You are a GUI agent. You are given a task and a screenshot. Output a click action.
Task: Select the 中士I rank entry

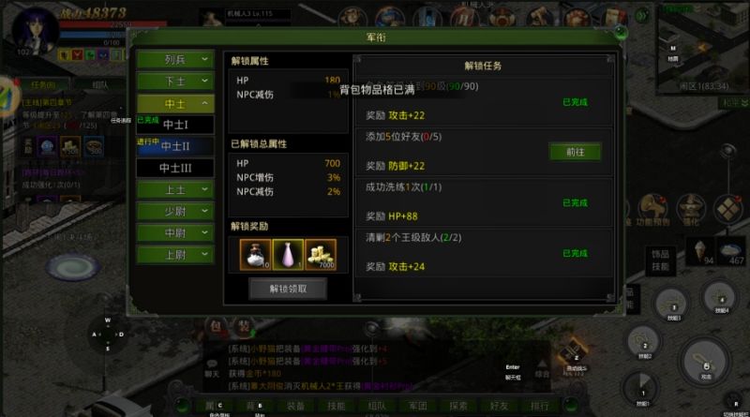click(x=175, y=125)
